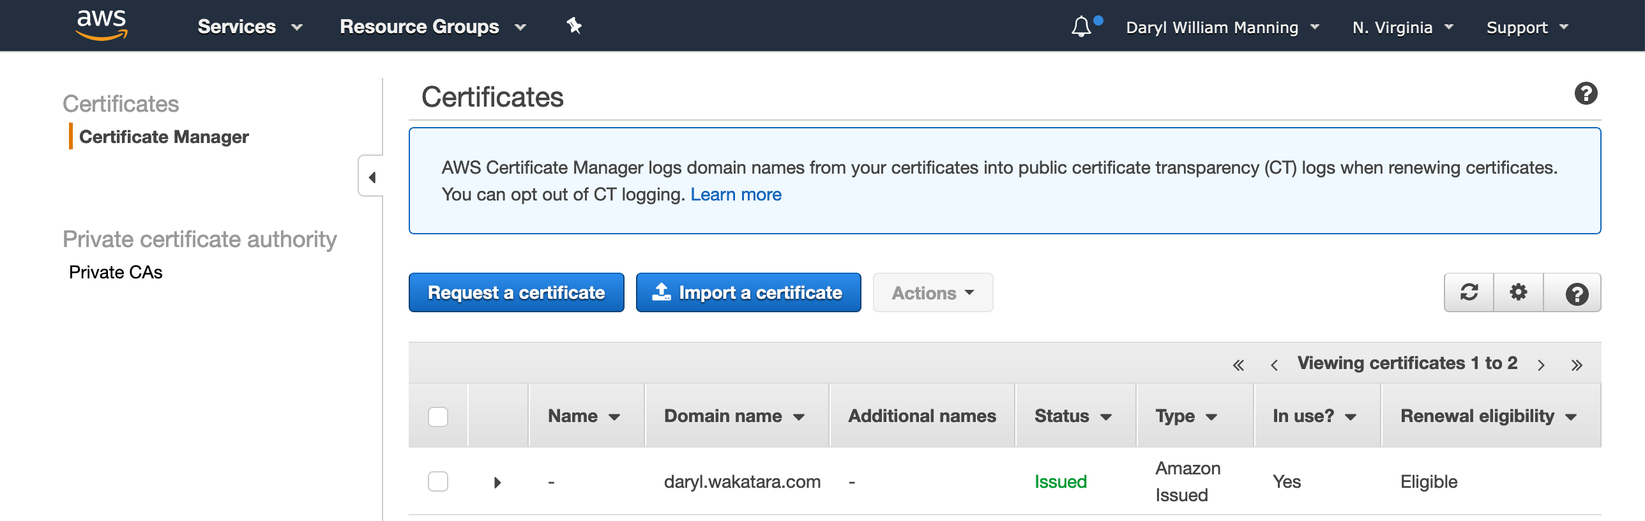Click the Amazon Issued type cell
This screenshot has height=521, width=1645.
(1188, 481)
